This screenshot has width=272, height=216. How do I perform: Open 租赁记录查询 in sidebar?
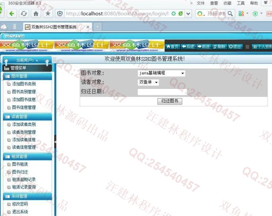click(x=24, y=187)
